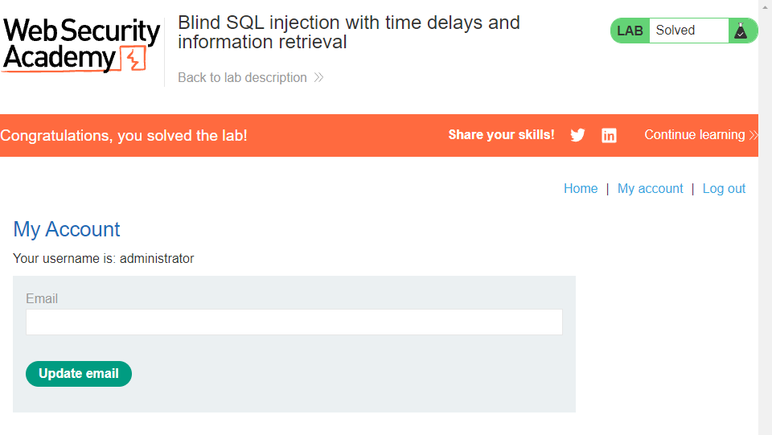Open My account in the navigation

click(x=650, y=189)
